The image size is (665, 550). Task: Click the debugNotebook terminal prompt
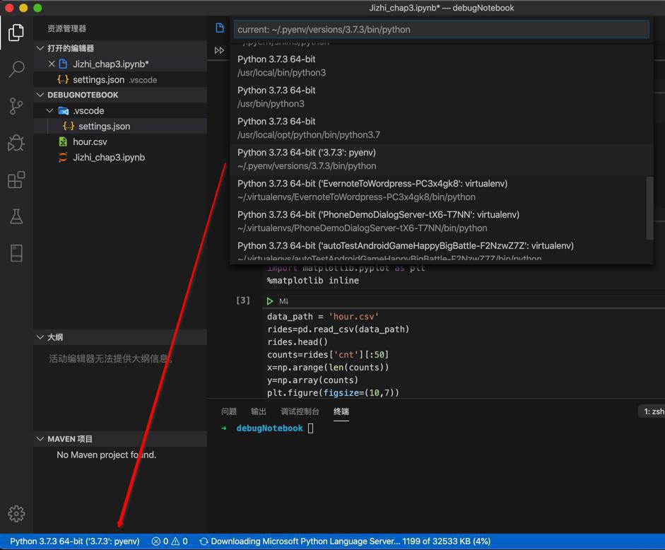[269, 428]
